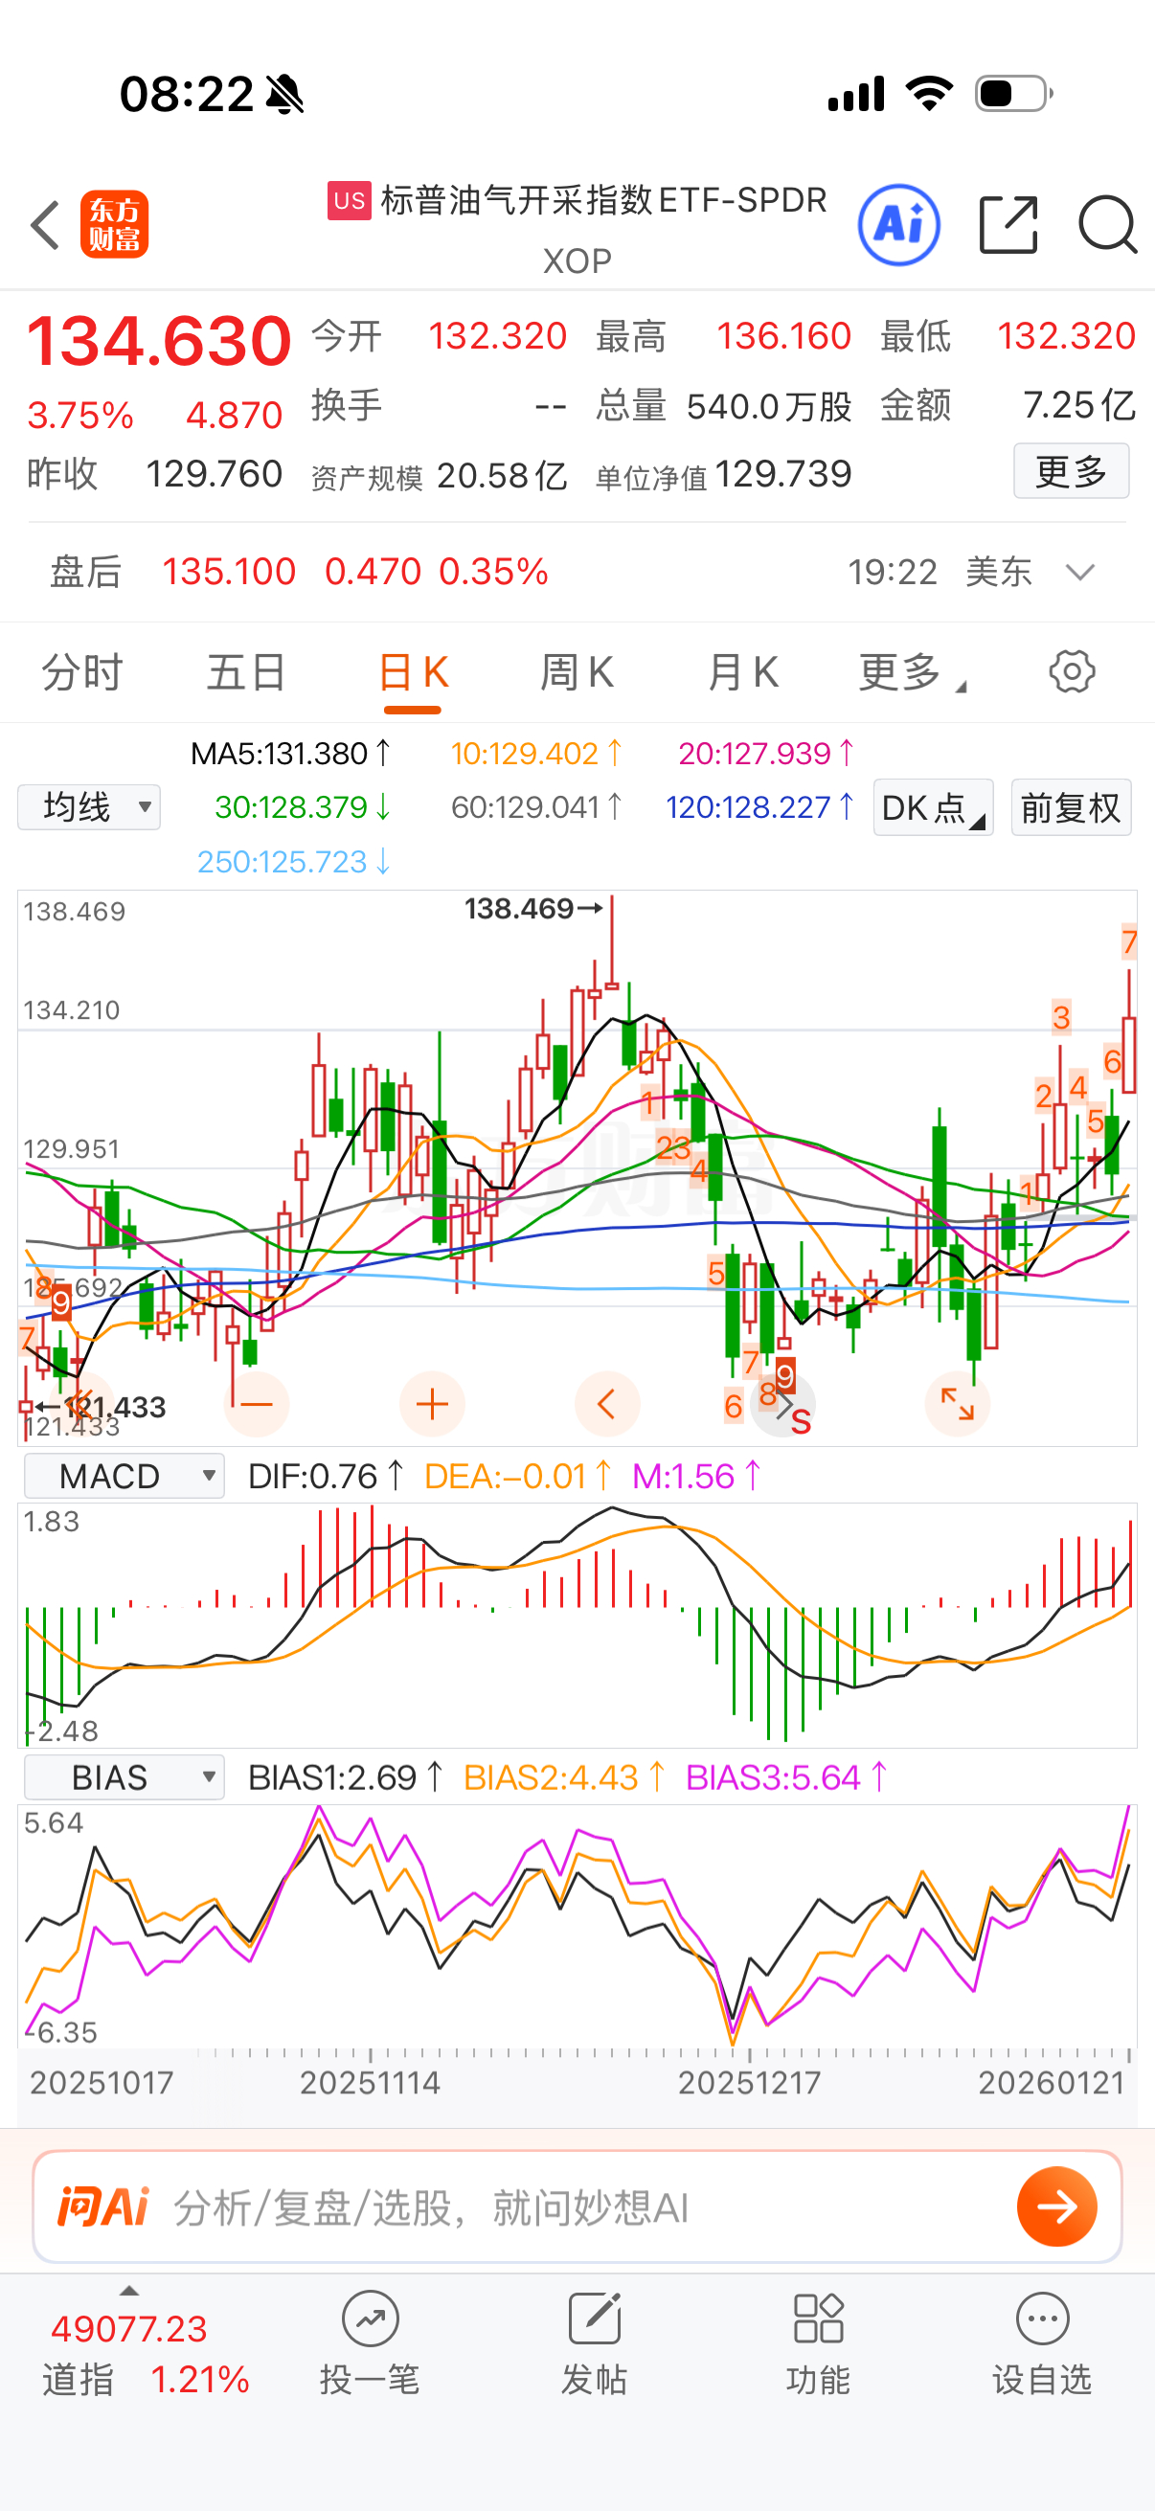Tap the 前复权 adjustment button
This screenshot has height=2511, width=1155.
(1070, 807)
